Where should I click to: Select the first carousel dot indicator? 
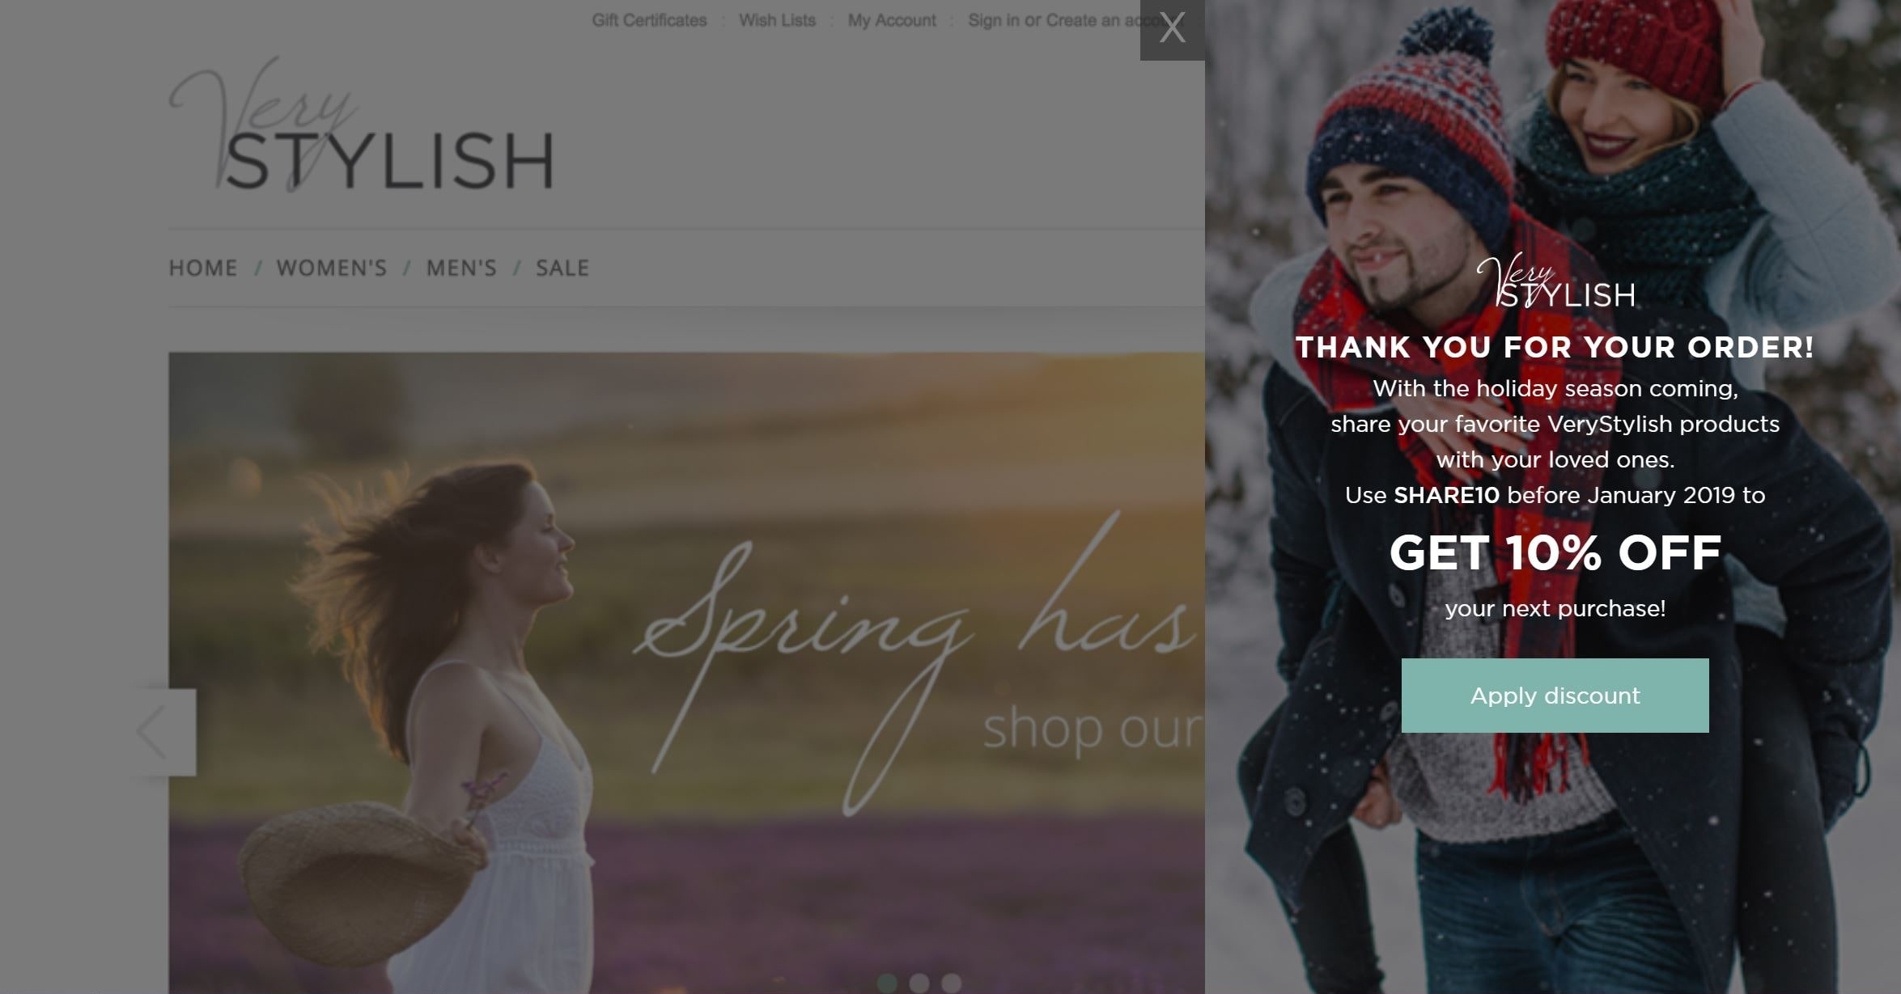(887, 983)
